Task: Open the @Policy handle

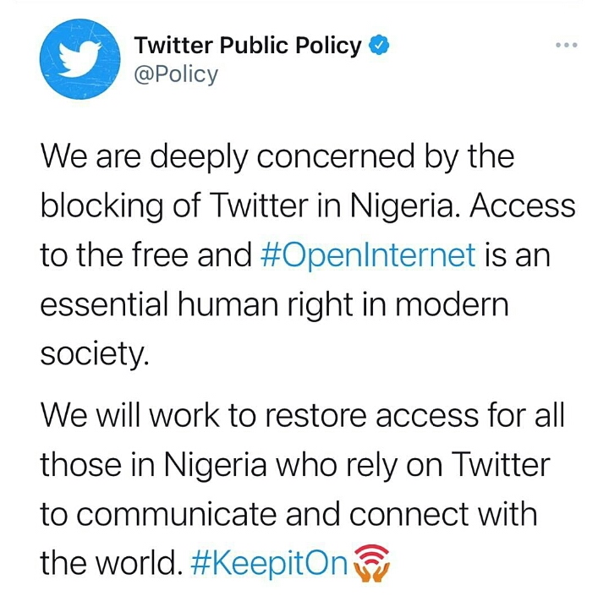Action: (176, 74)
